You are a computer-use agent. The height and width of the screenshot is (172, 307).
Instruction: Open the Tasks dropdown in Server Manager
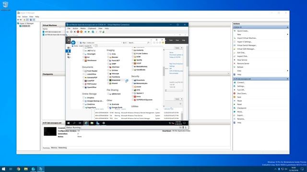point(178,48)
